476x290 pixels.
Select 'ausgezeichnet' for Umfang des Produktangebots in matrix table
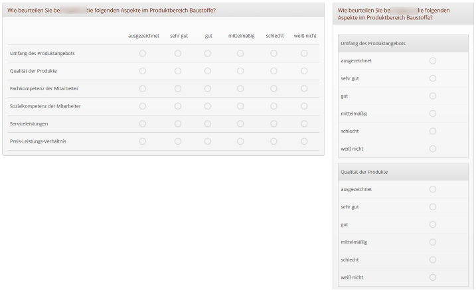click(x=142, y=53)
